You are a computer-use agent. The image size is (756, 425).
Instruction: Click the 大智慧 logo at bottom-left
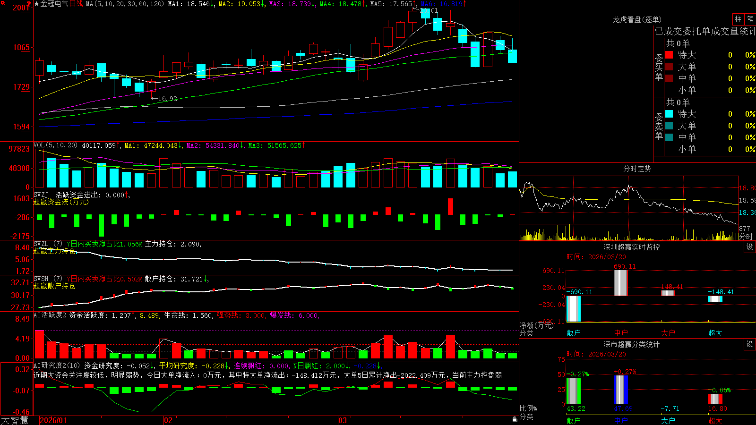[15, 420]
